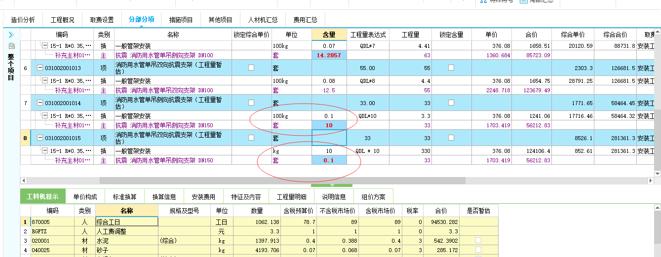Tick 锁定含量 checkbox for item 031002001014
The image size is (661, 257).
coord(451,103)
